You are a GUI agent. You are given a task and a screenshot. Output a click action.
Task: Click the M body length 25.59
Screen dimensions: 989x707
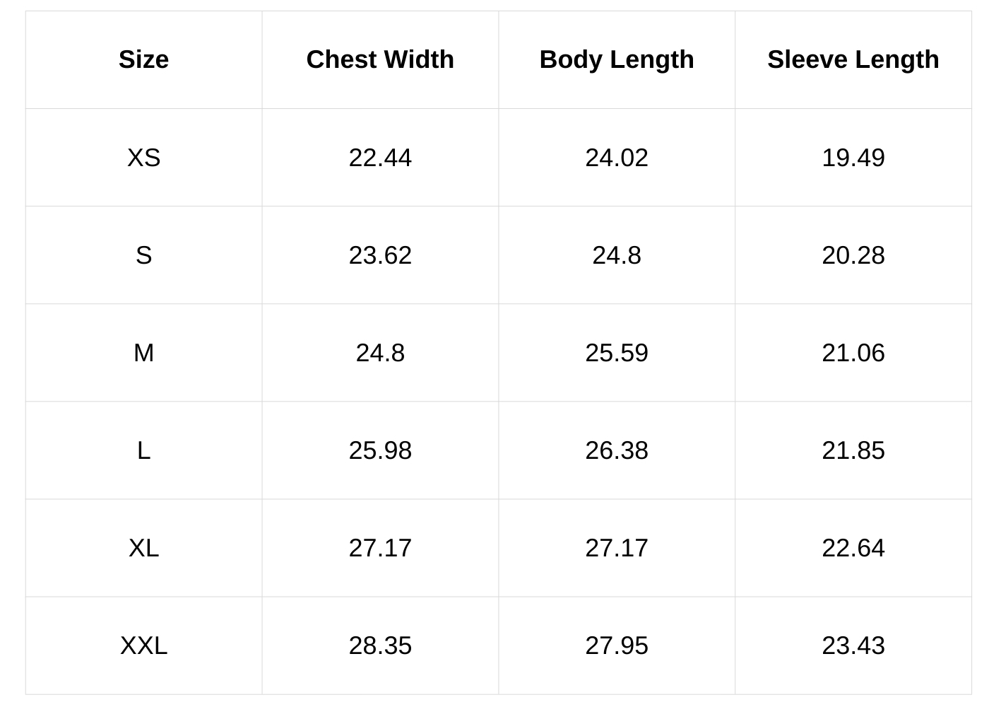[x=617, y=352]
